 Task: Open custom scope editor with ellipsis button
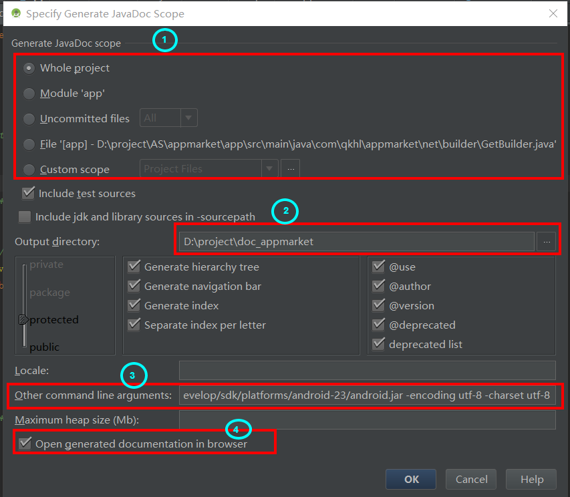click(291, 168)
